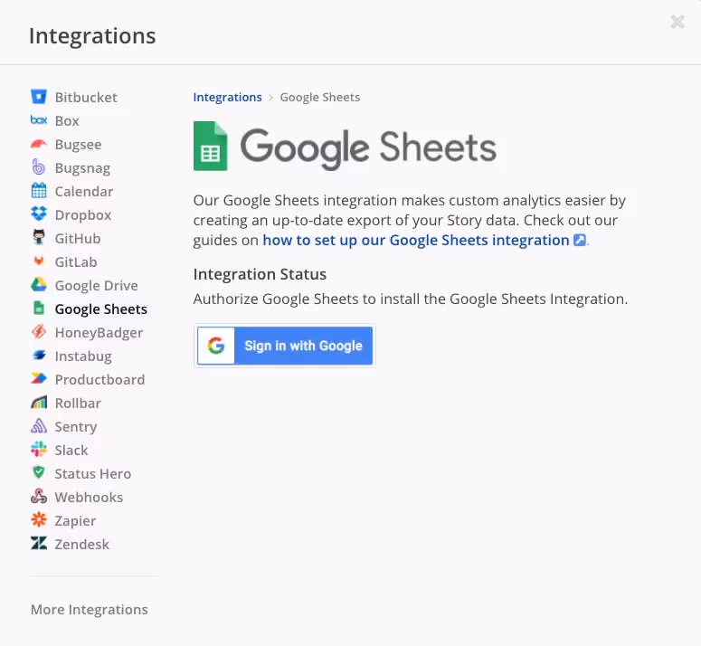Click the Bitbucket icon in sidebar

(39, 97)
